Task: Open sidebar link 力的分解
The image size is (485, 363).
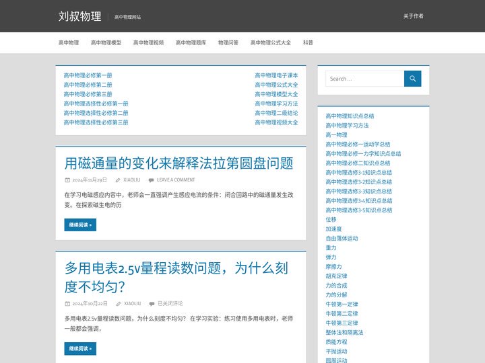Action: [x=336, y=295]
